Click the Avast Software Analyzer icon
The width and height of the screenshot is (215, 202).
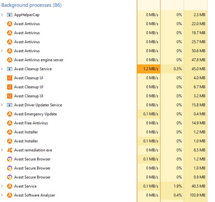click(x=10, y=195)
